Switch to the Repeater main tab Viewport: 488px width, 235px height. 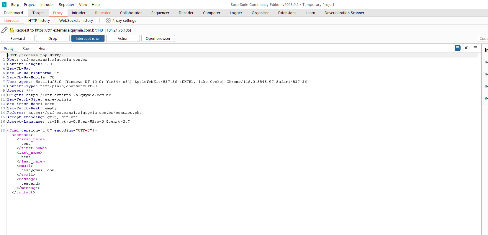tap(103, 13)
